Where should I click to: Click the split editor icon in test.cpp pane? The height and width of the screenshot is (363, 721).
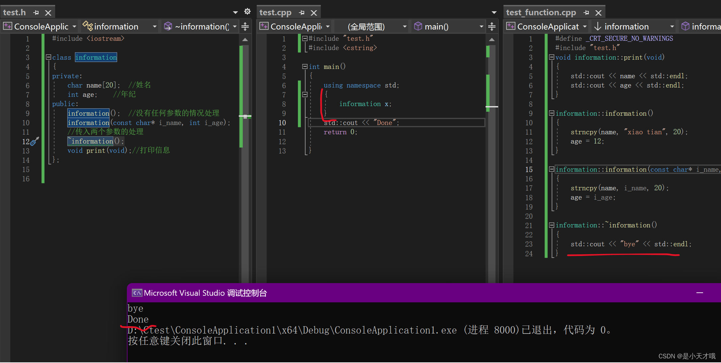click(492, 27)
